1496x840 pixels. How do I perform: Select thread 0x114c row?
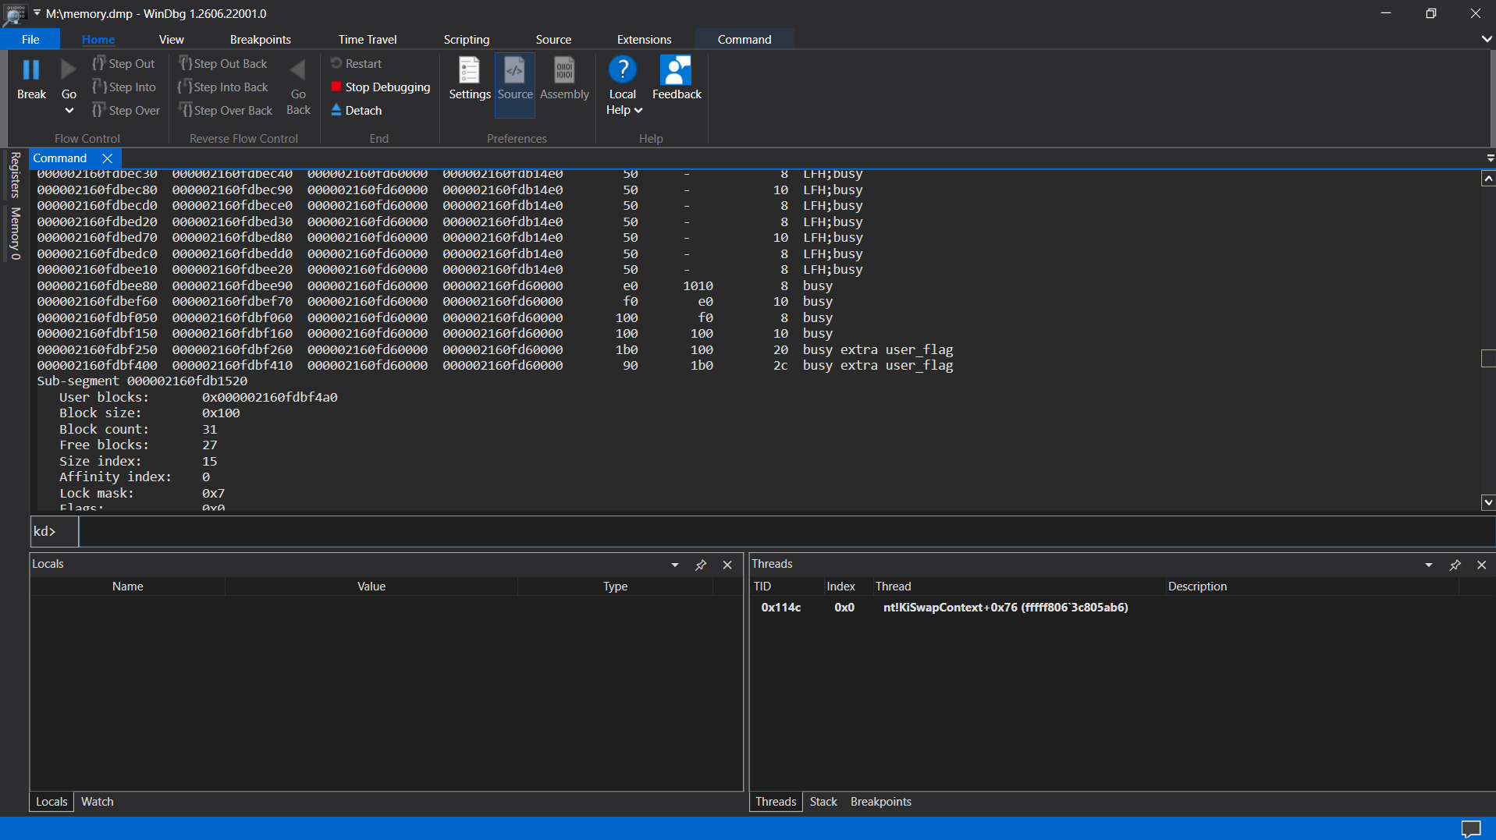pyautogui.click(x=1121, y=608)
